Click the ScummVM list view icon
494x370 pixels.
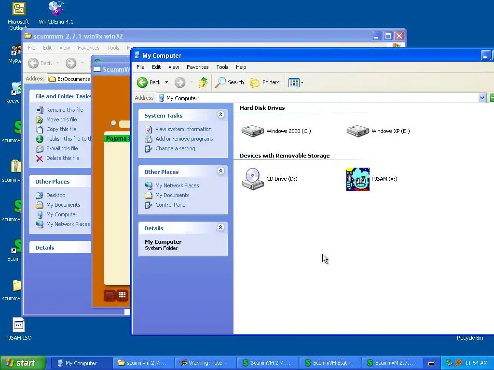coord(110,295)
